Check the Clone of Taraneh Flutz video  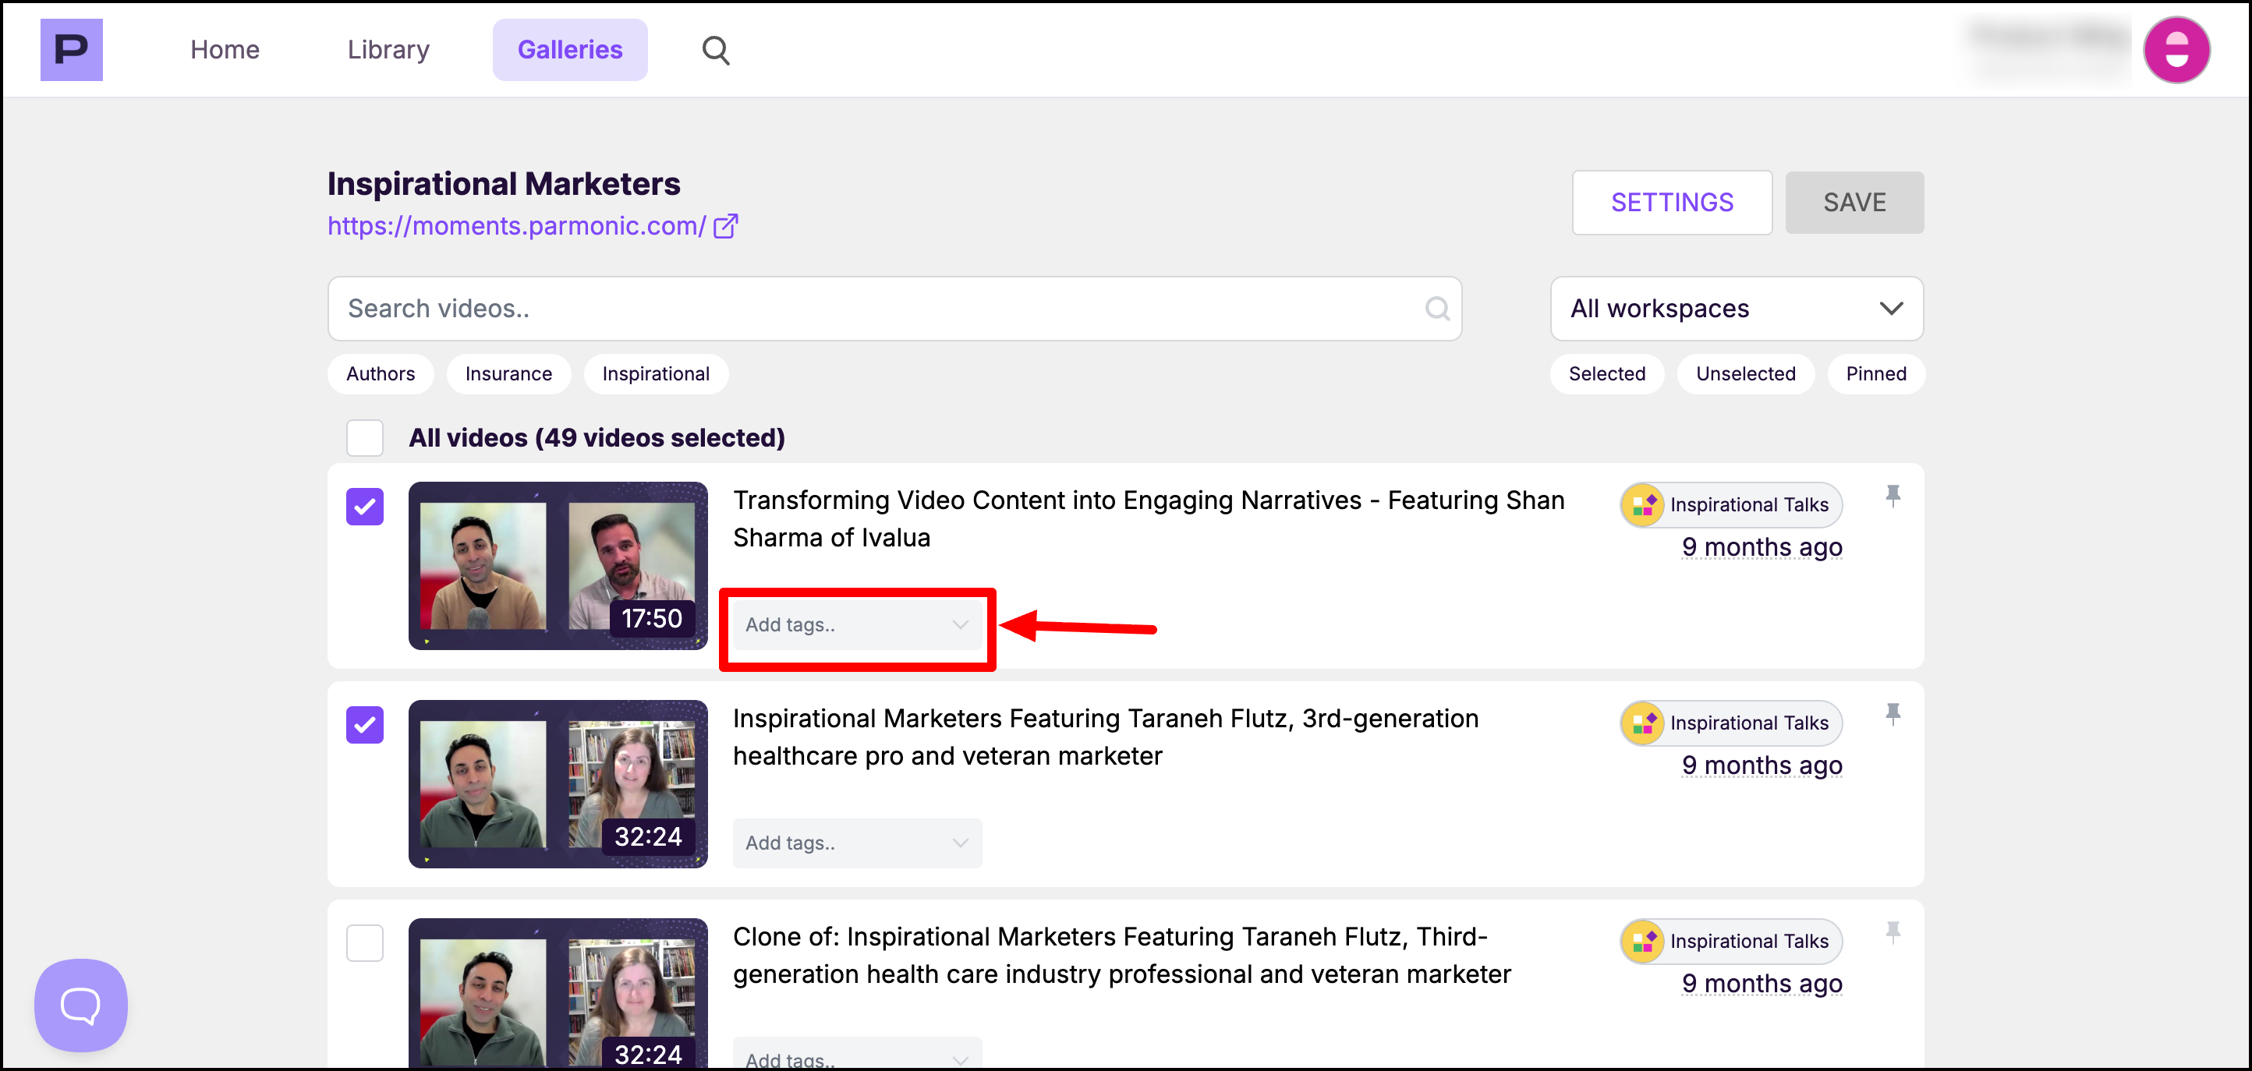click(365, 942)
